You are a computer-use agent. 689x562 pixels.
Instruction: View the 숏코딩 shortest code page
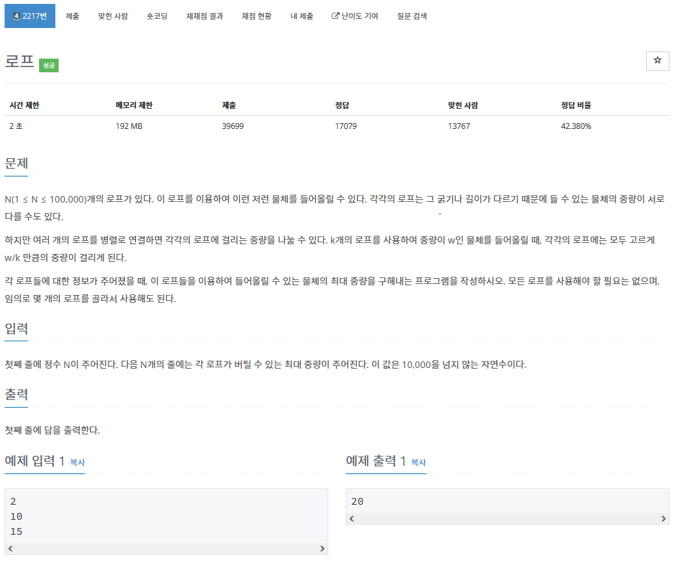point(157,16)
